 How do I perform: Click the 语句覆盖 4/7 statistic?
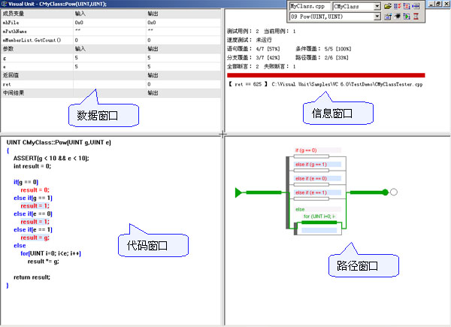coord(253,49)
